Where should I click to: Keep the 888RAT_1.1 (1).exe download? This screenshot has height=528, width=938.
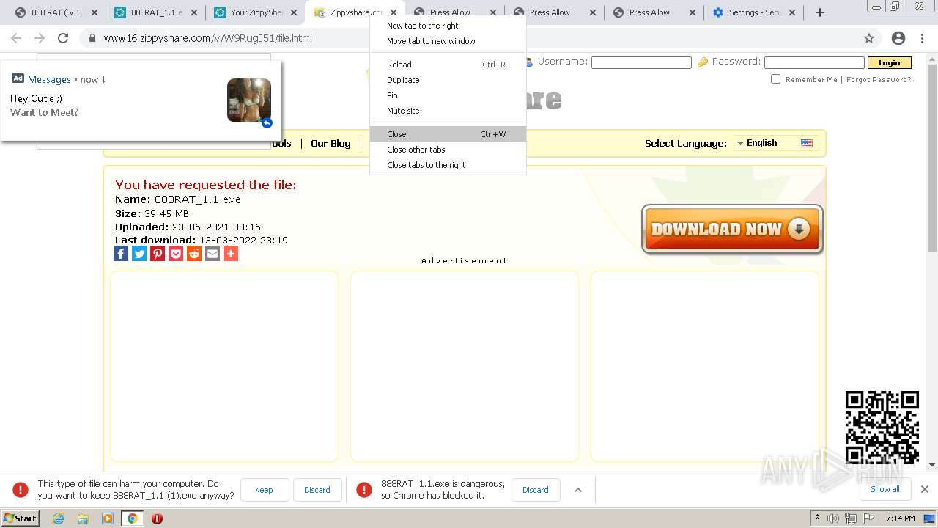264,490
